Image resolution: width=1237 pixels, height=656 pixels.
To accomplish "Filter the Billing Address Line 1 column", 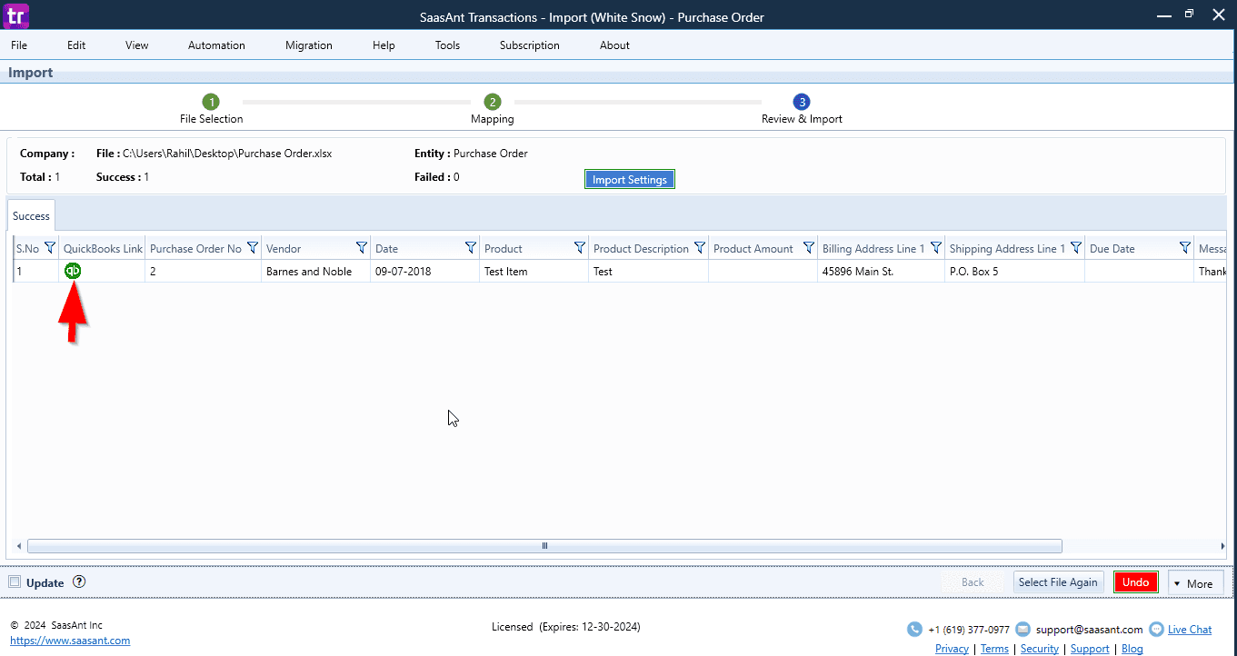I will 936,248.
